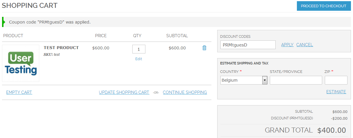Click the State/Province input field
353x138 pixels.
click(296, 80)
